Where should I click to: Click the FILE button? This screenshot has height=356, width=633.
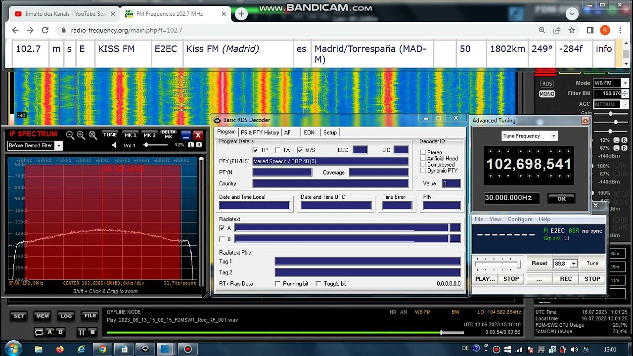90,316
